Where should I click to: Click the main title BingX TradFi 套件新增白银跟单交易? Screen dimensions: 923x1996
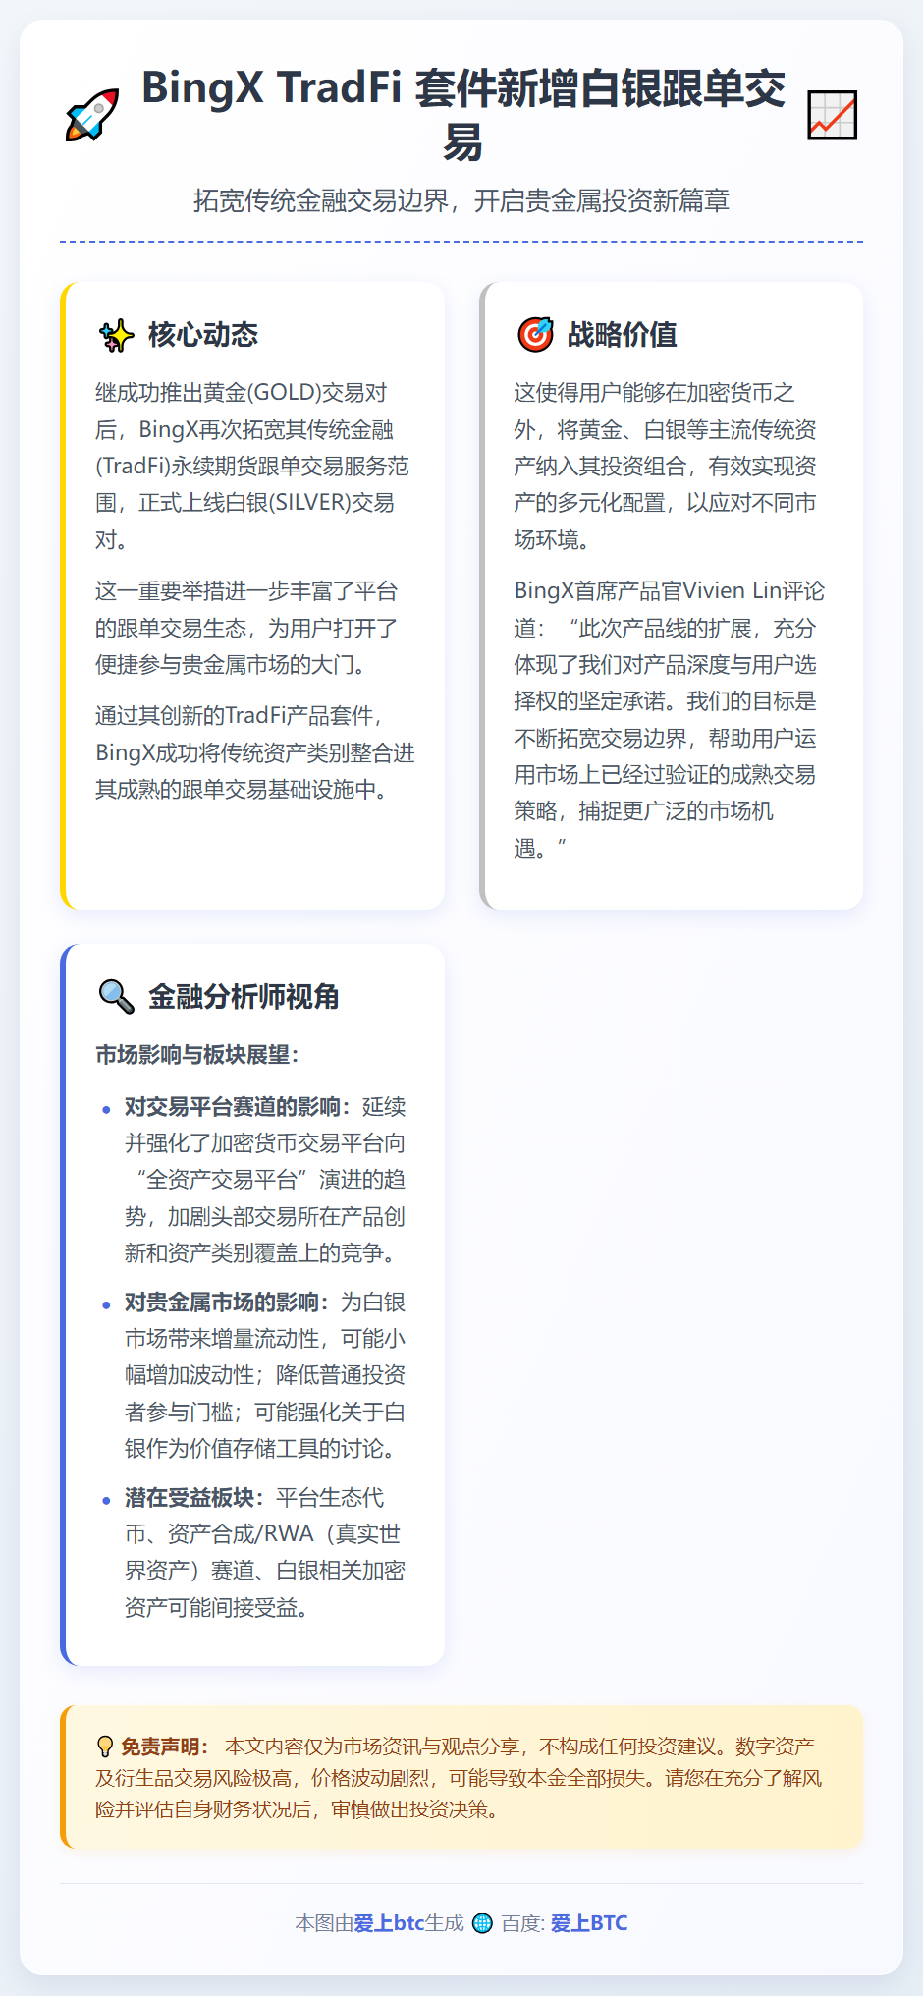tap(462, 115)
